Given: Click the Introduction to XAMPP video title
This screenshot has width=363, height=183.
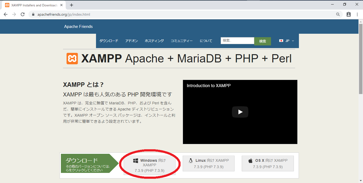Looking at the screenshot, I should [x=209, y=86].
